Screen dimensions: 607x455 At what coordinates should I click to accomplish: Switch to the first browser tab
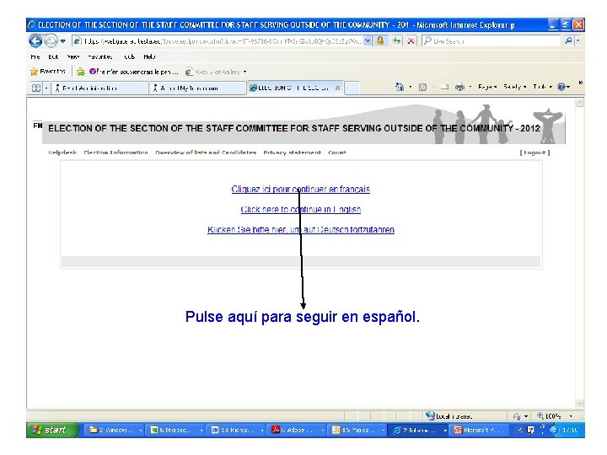tap(99, 88)
